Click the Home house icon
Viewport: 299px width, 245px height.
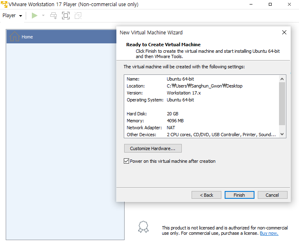[14, 36]
